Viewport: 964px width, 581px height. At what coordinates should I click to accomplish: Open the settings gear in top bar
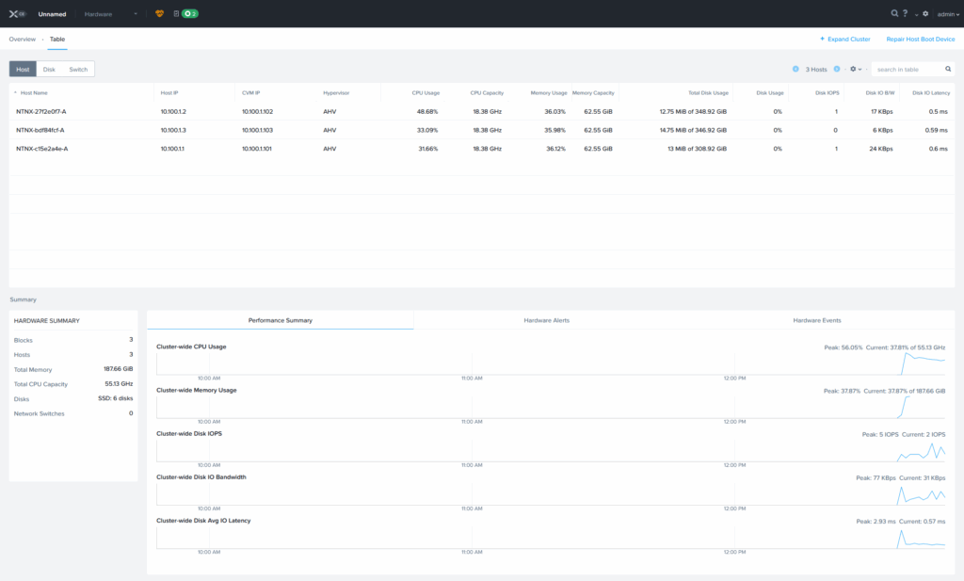pyautogui.click(x=925, y=14)
